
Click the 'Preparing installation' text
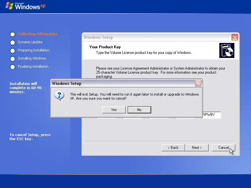34,50
